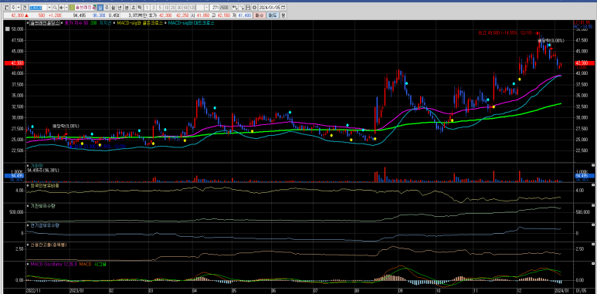Click the small corner button of the 거래량 panel
The width and height of the screenshot is (597, 294).
tap(593, 165)
